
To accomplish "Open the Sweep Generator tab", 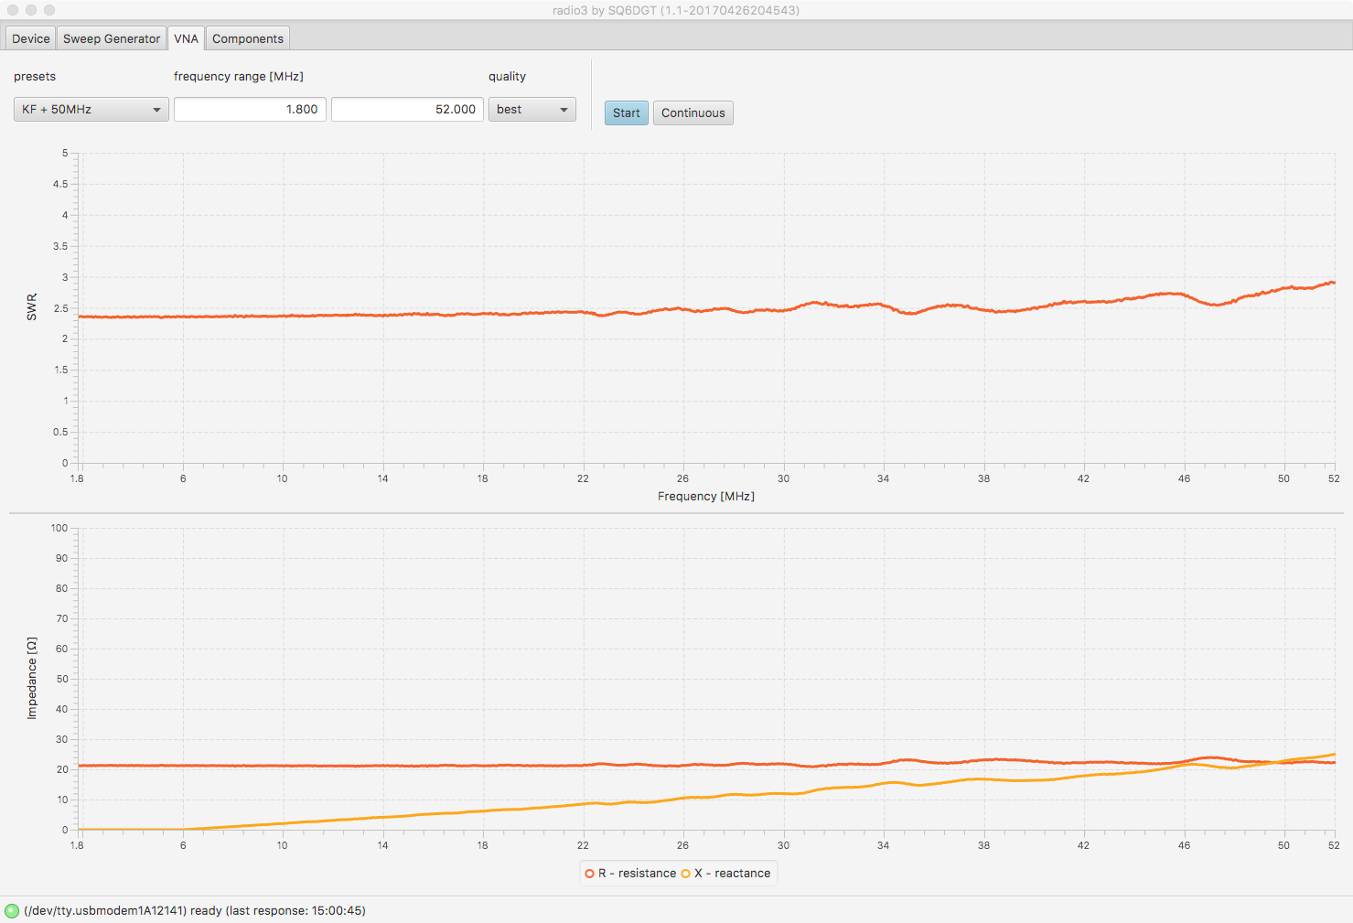I will 112,38.
